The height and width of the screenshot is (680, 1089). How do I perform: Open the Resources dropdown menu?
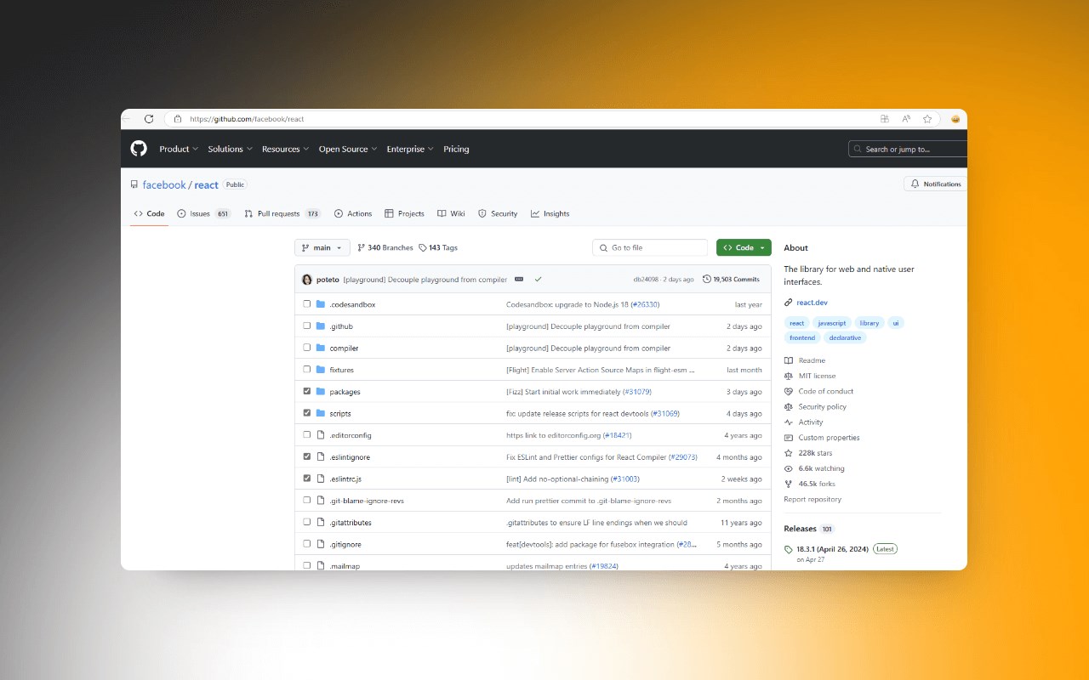click(x=285, y=149)
